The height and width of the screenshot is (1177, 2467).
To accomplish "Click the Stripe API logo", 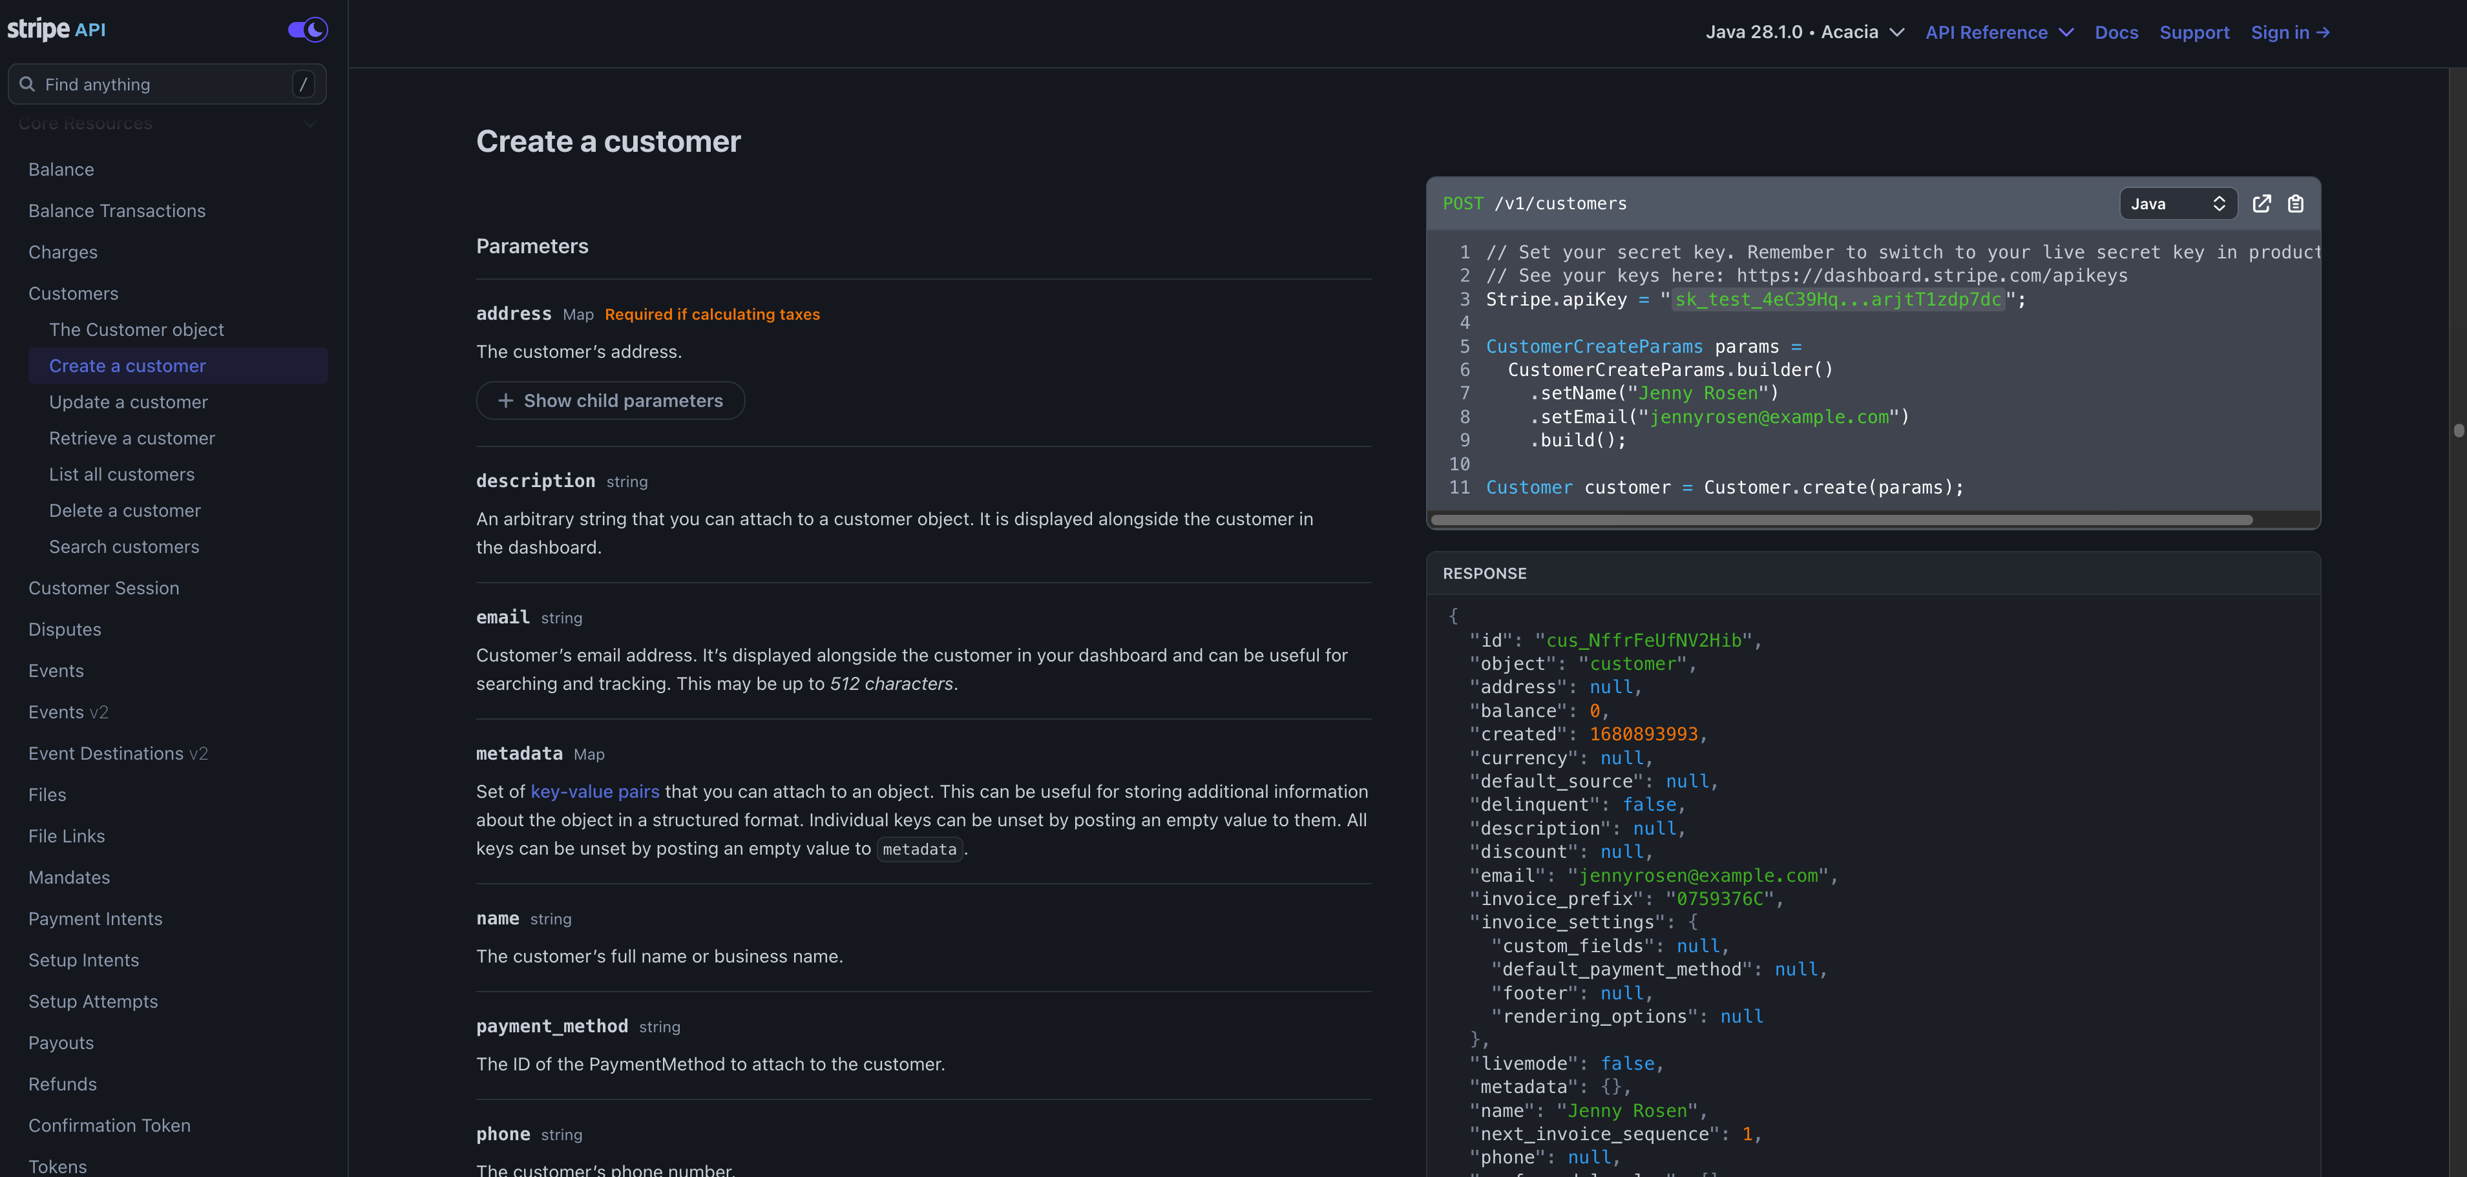I will point(56,30).
